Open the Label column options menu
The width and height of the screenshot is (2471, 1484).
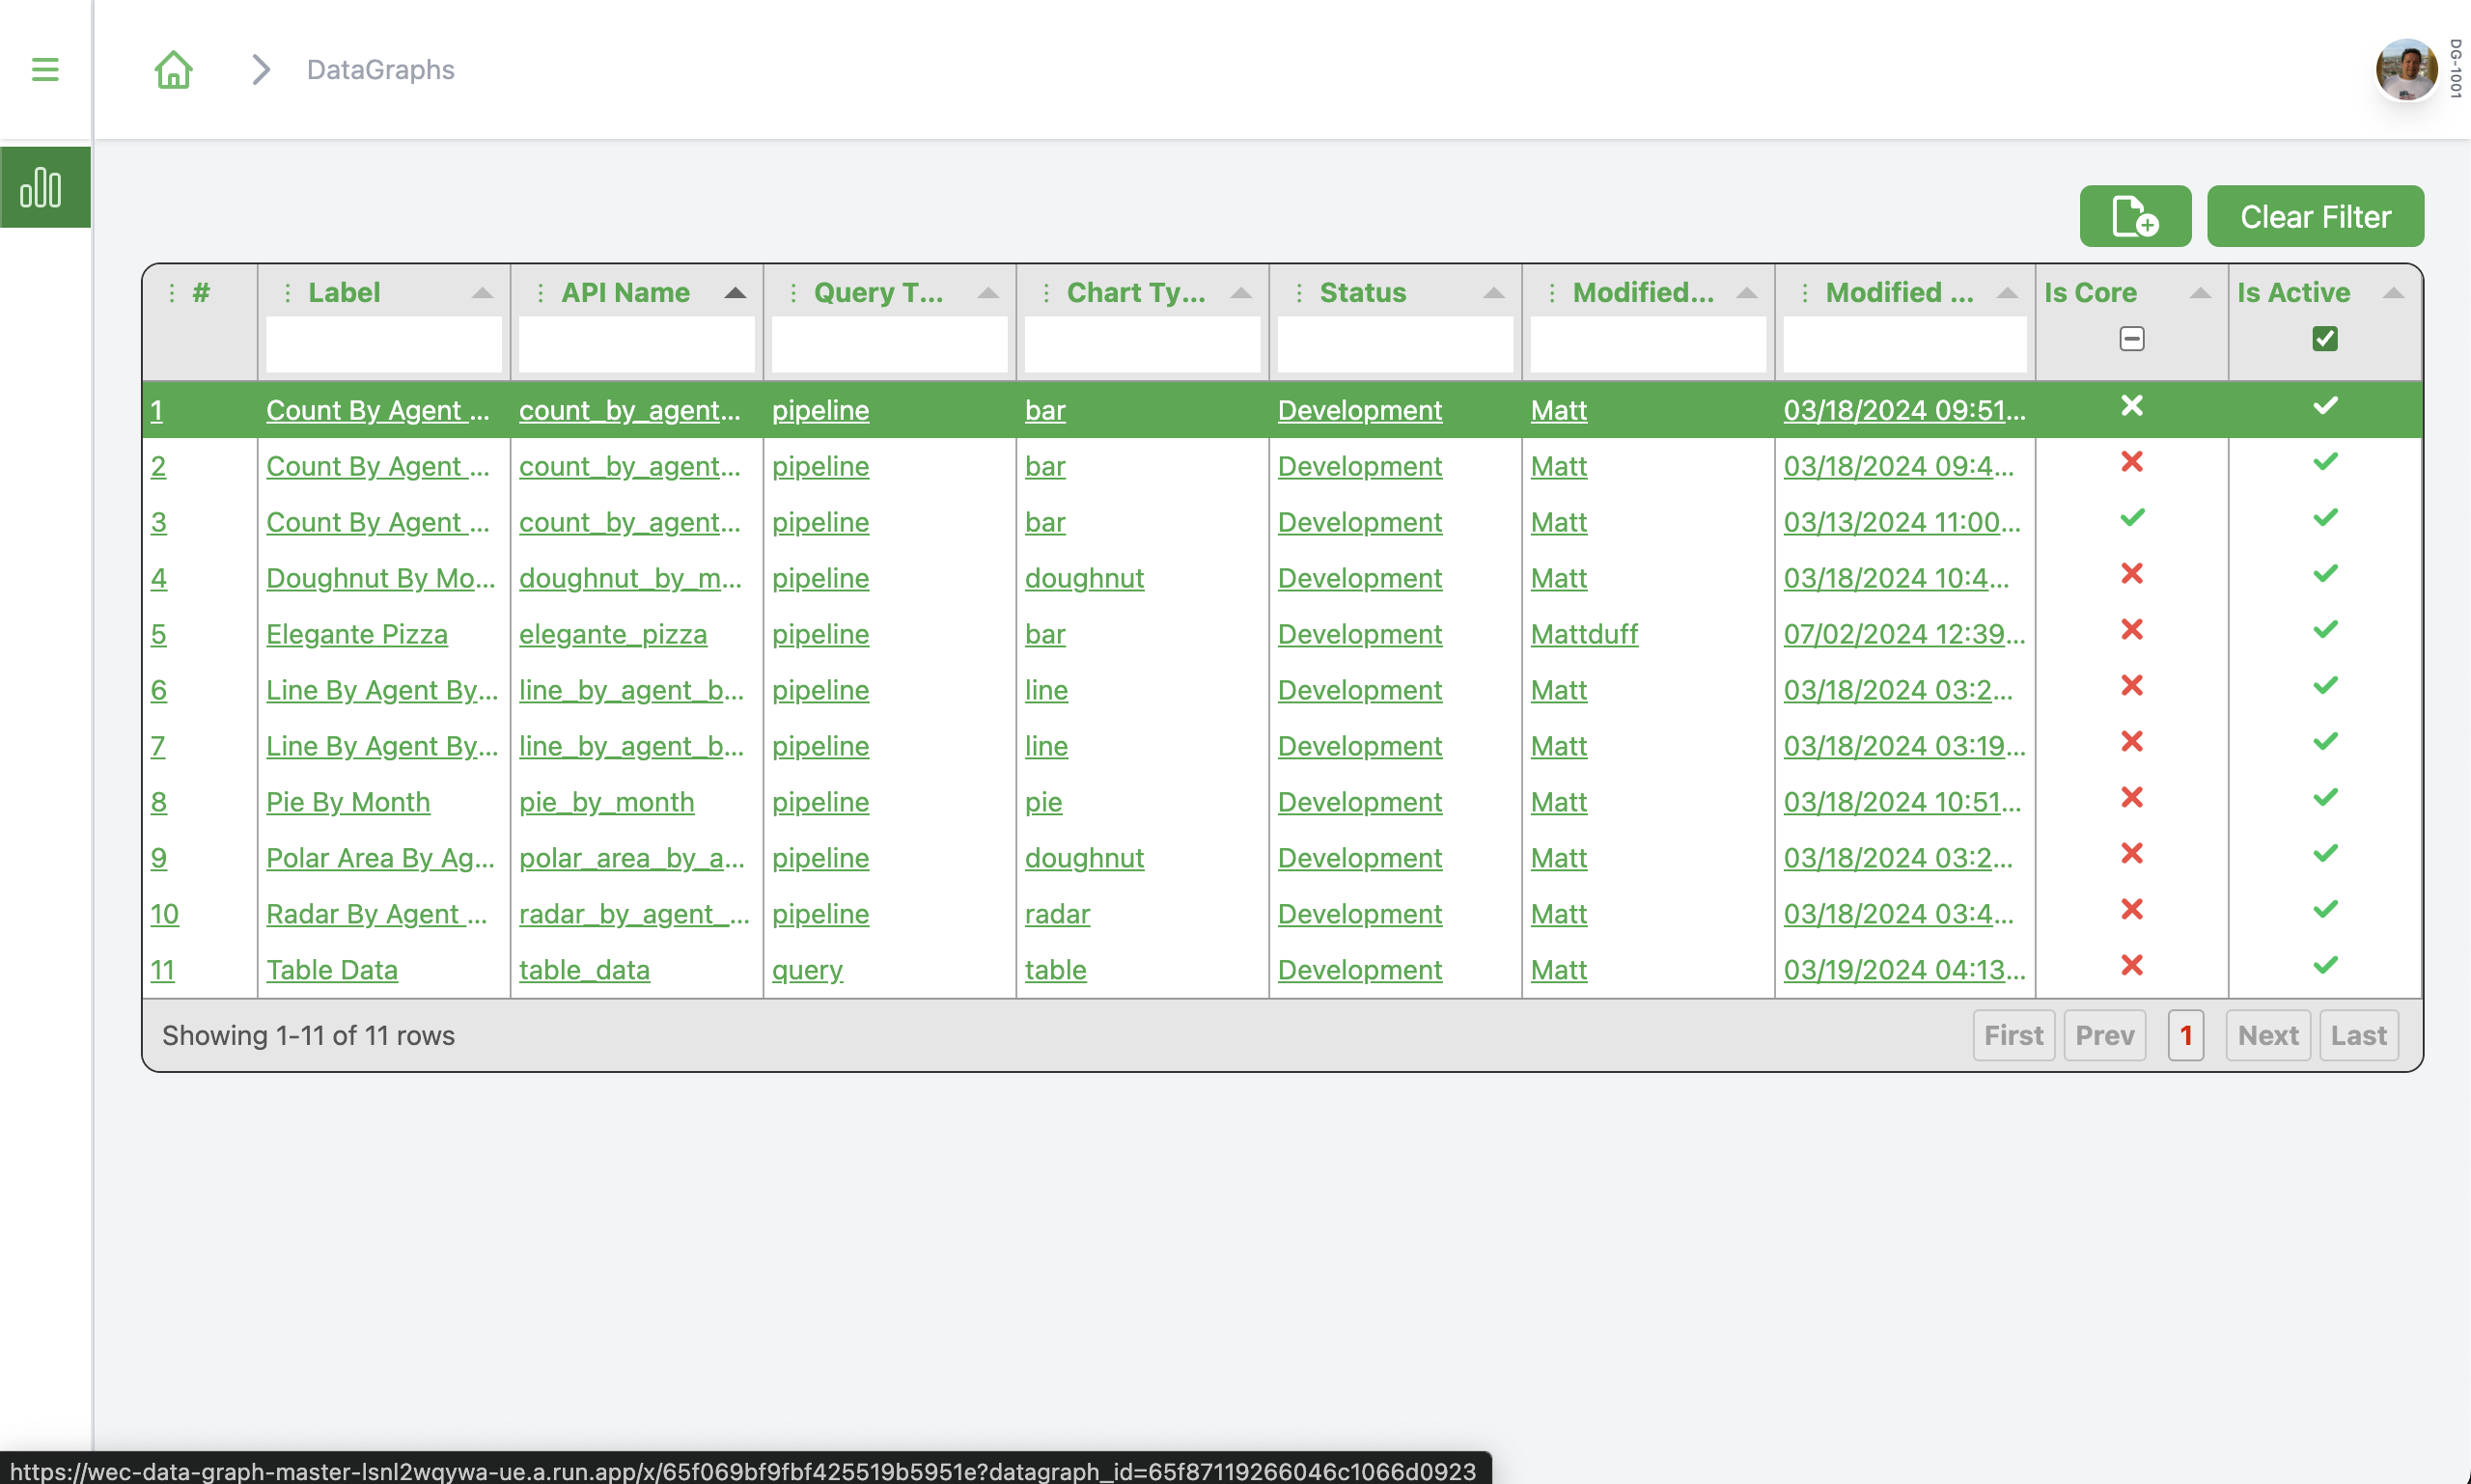click(288, 292)
